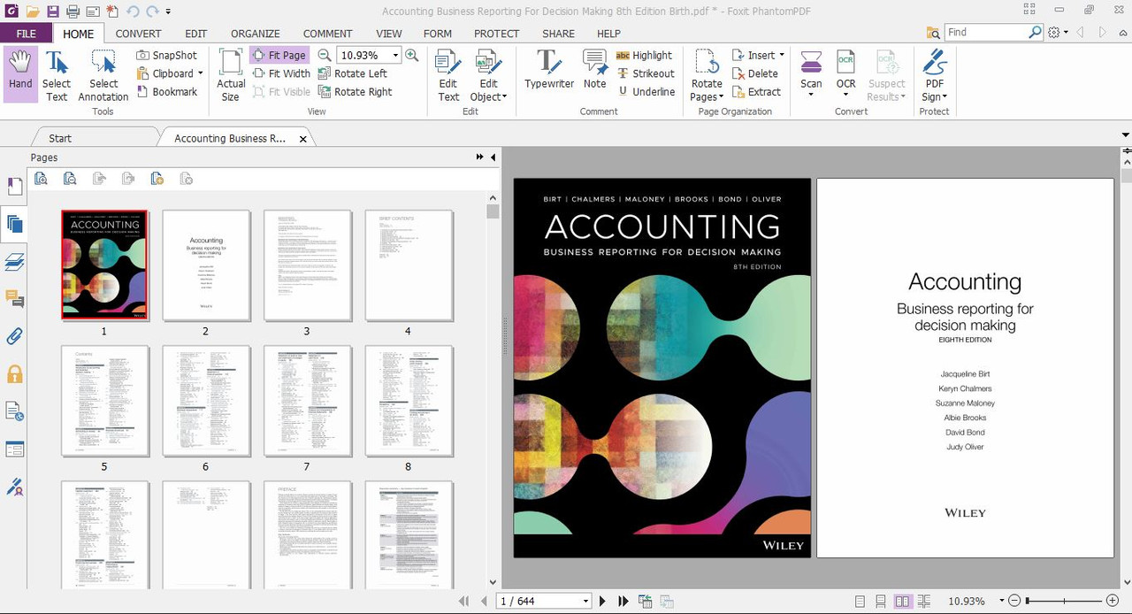This screenshot has height=614, width=1132.
Task: Click the Open folder icon in quick access
Action: [33, 12]
